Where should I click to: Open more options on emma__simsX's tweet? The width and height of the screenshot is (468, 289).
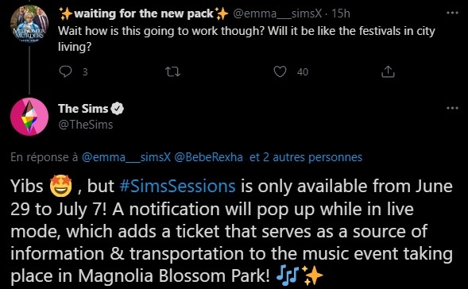pos(452,13)
